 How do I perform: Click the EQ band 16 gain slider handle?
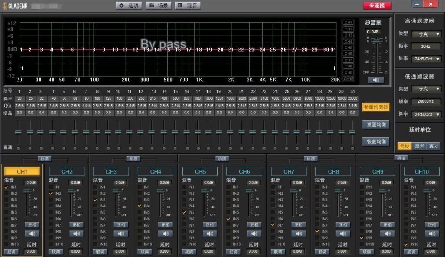[186, 132]
